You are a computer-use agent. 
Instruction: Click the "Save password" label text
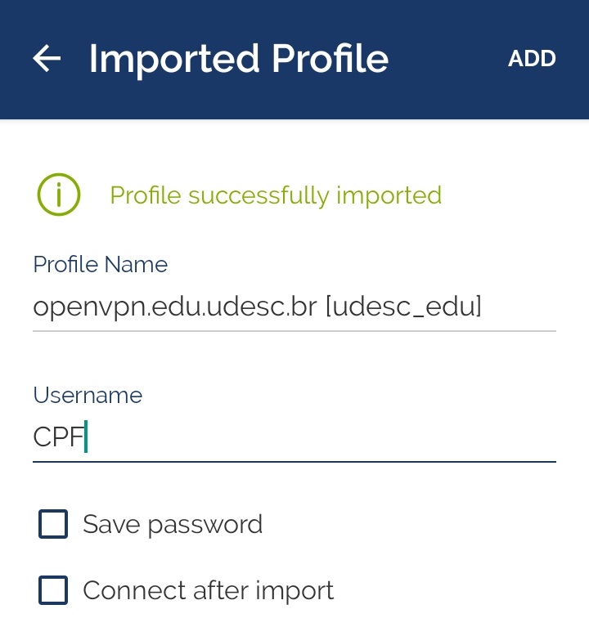click(173, 524)
